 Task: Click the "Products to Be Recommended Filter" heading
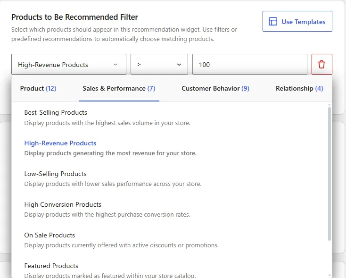tap(74, 17)
